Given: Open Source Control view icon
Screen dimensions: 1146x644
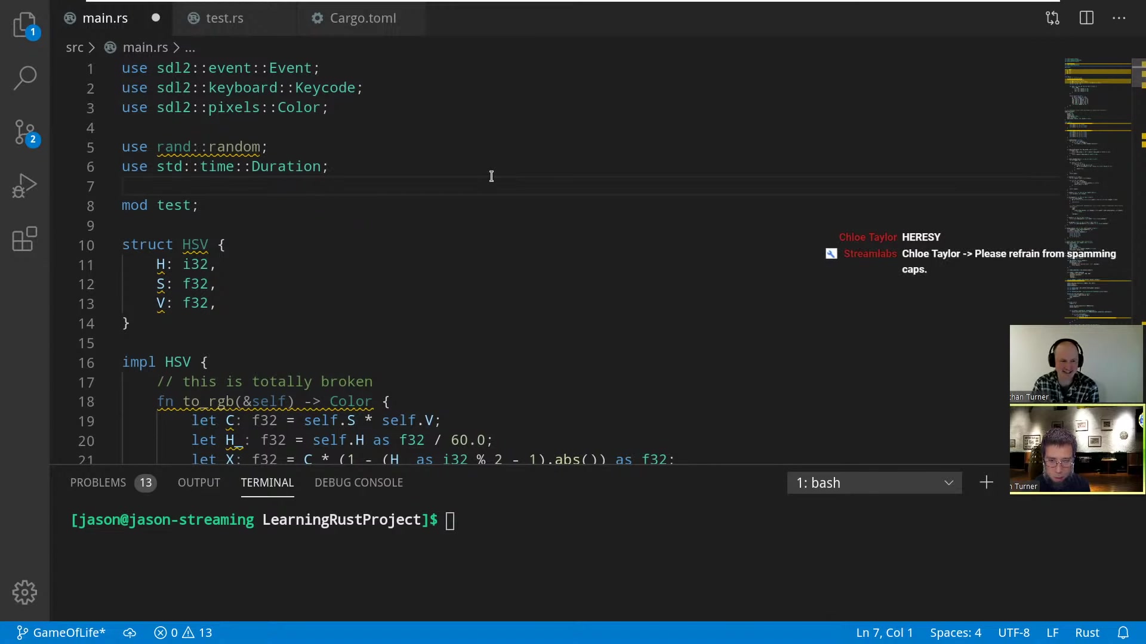Looking at the screenshot, I should tap(25, 132).
